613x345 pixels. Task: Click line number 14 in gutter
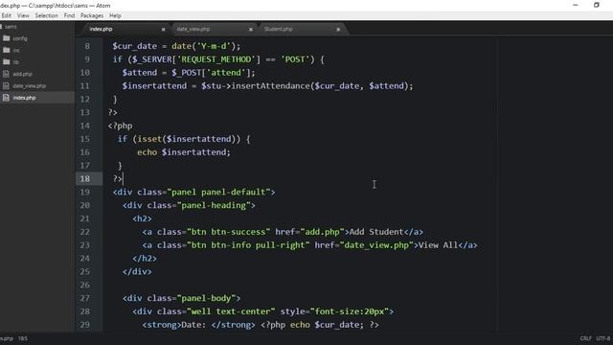(85, 126)
